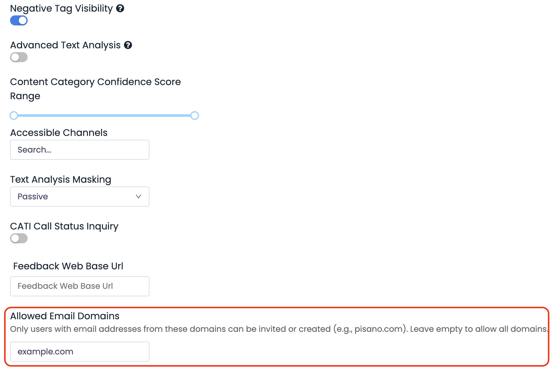The height and width of the screenshot is (372, 551).
Task: Click the right handle of confidence score slider
Action: coord(195,116)
